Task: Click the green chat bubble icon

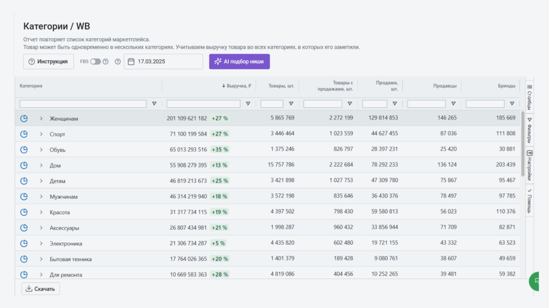Action: click(538, 281)
